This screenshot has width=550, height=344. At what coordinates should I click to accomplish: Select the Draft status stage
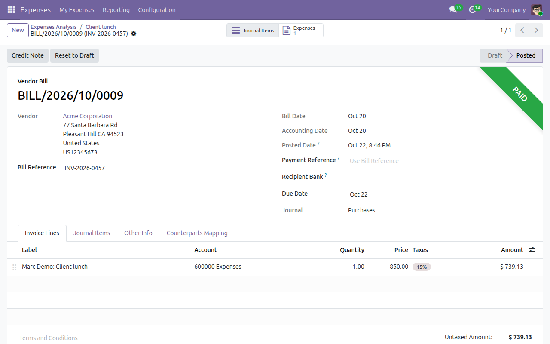(x=495, y=55)
